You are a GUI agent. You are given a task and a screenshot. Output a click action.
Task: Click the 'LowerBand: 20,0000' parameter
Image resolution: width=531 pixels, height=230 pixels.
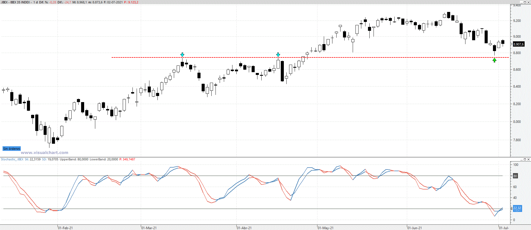click(x=104, y=159)
